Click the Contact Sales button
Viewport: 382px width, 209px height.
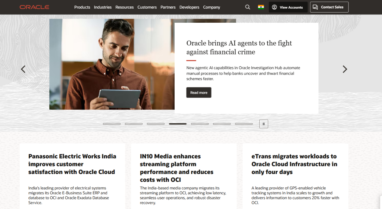(x=329, y=7)
